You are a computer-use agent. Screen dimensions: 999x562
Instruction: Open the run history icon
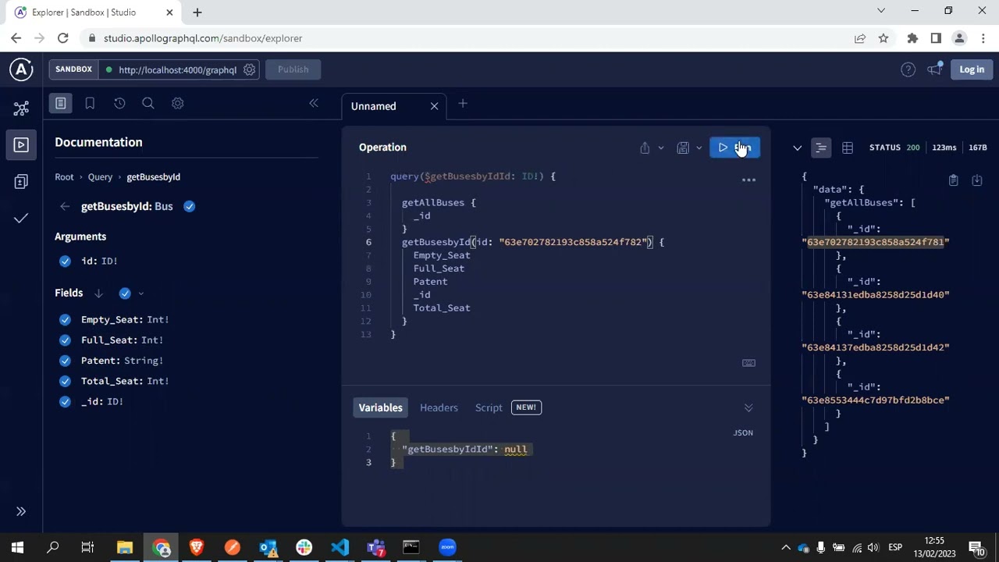[119, 103]
